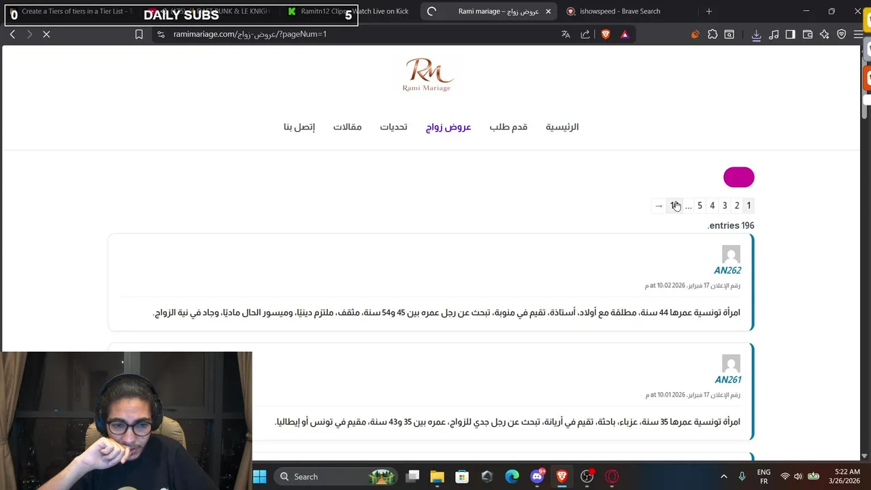The width and height of the screenshot is (871, 490).
Task: Open قدم طلب menu item
Action: click(508, 127)
